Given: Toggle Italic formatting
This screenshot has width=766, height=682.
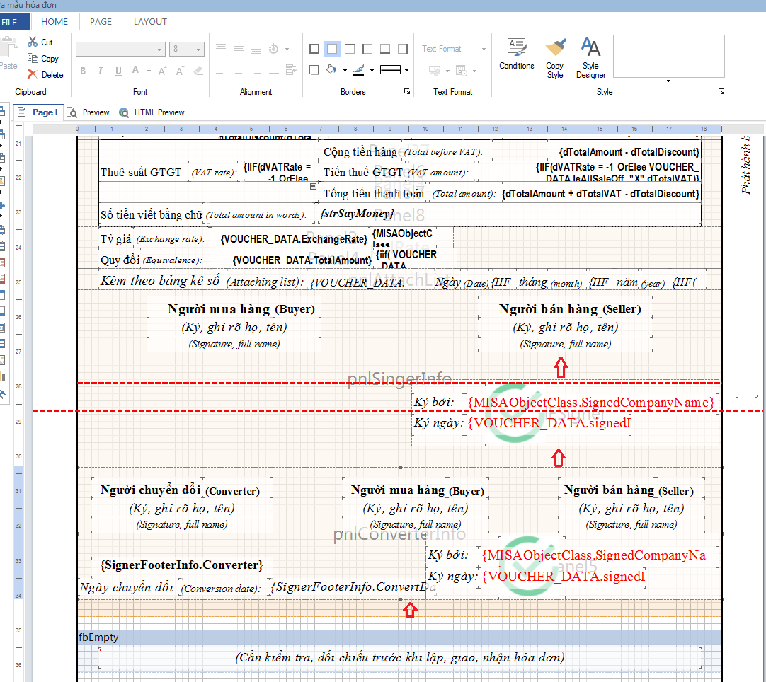Looking at the screenshot, I should point(101,71).
